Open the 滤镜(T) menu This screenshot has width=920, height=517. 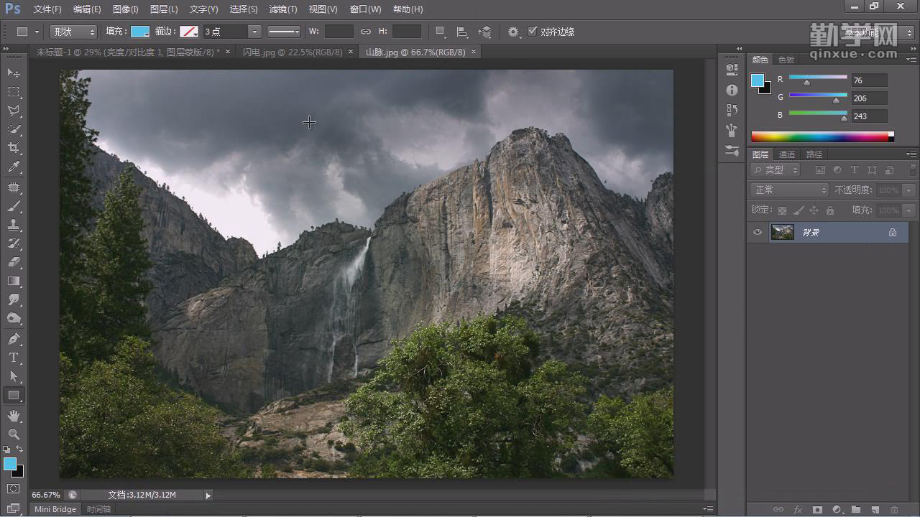(283, 9)
